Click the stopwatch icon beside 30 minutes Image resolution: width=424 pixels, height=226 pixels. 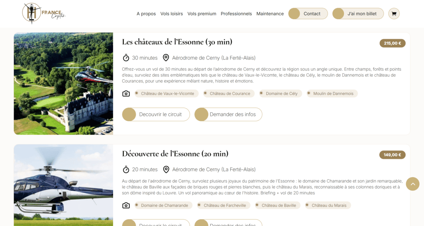[126, 58]
